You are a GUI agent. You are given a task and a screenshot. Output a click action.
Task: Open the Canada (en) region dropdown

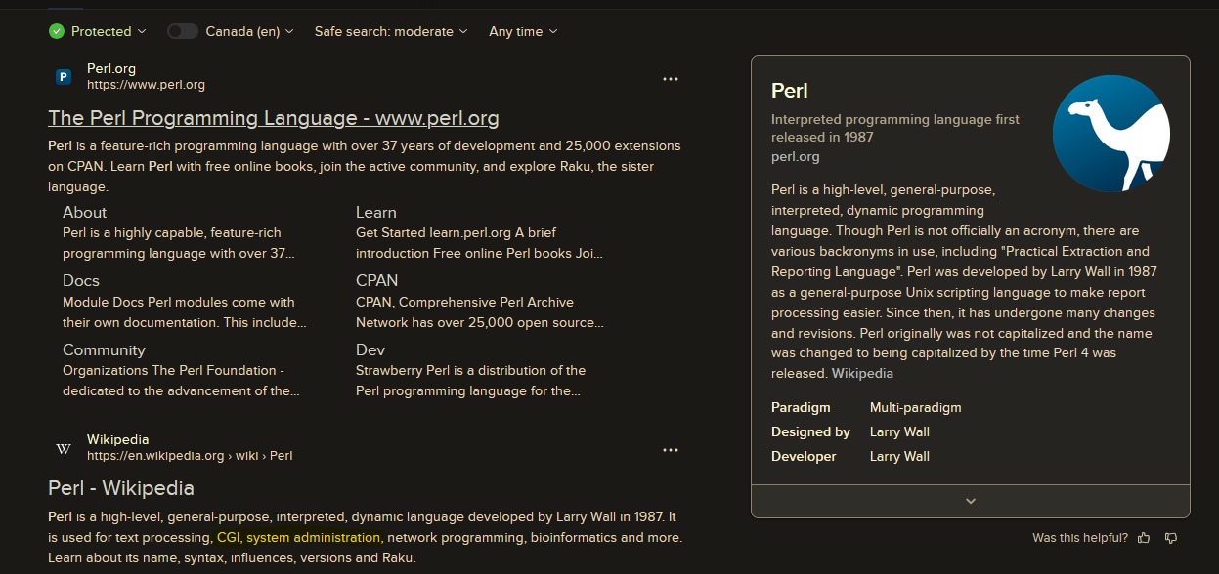[x=249, y=31]
